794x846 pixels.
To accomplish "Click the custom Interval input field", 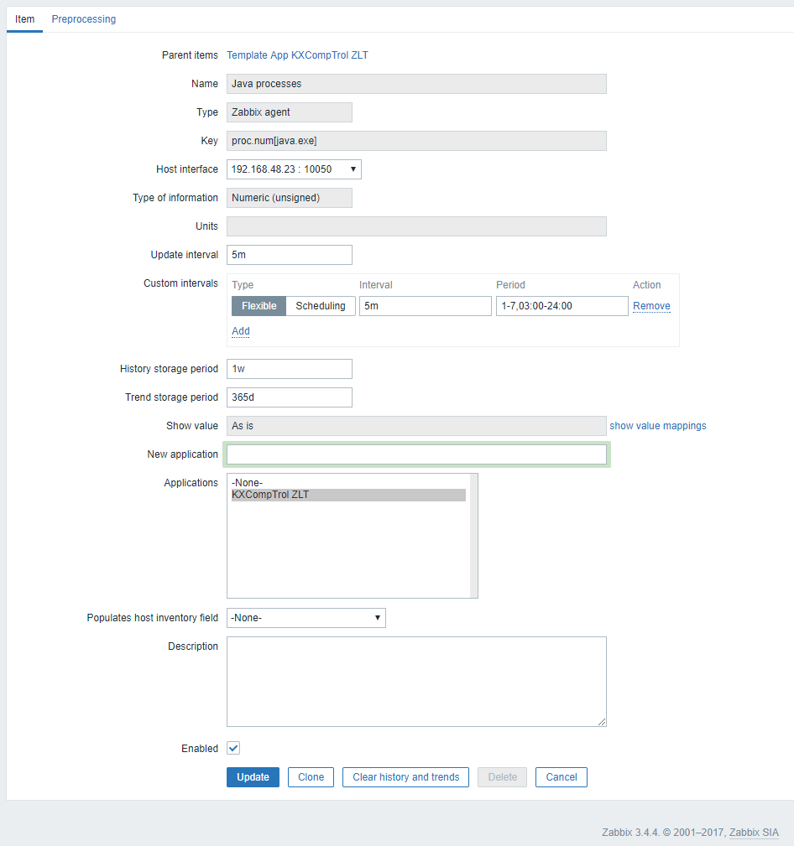I will pyautogui.click(x=425, y=306).
